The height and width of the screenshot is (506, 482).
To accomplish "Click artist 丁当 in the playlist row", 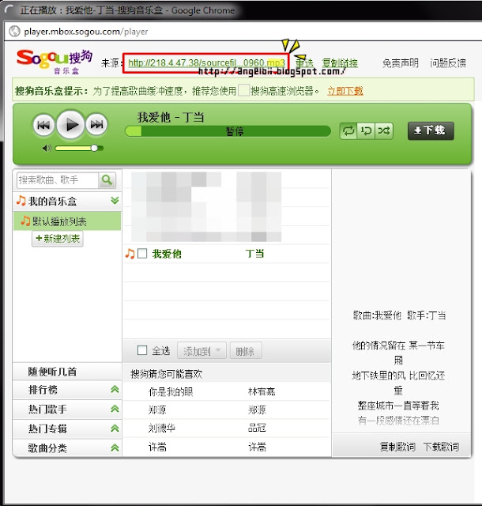I will [x=255, y=254].
